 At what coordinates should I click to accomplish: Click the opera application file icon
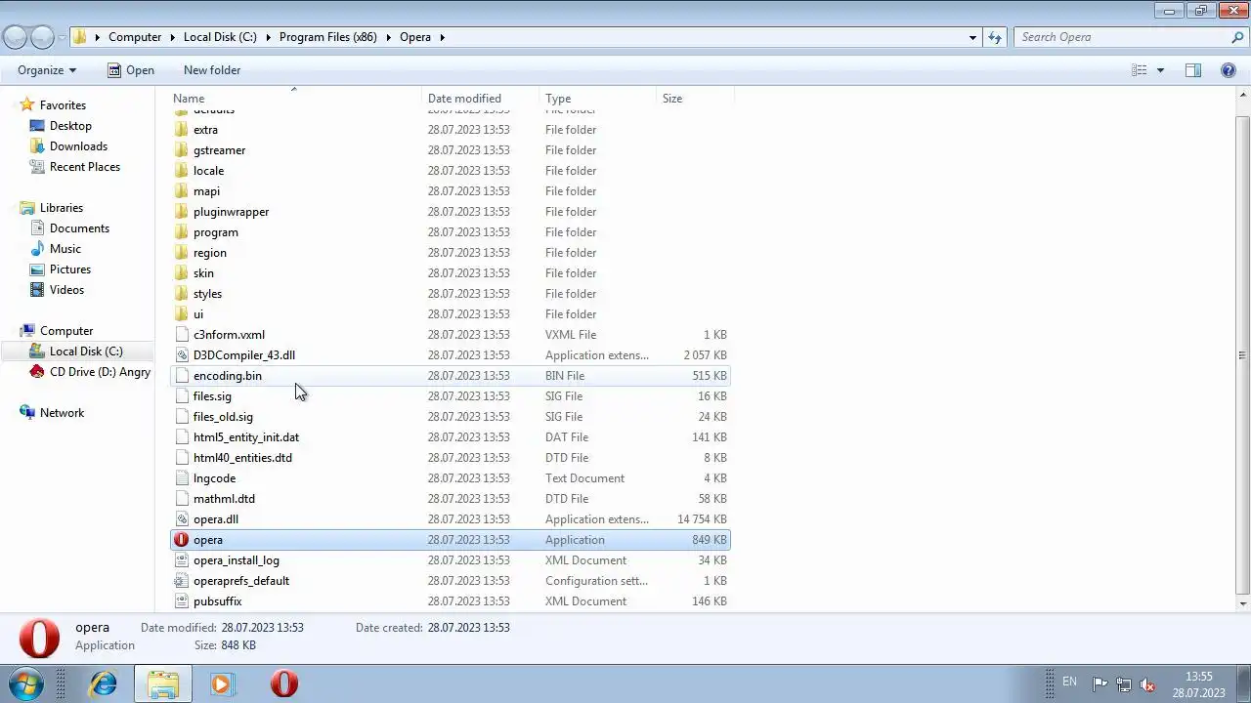coord(181,540)
